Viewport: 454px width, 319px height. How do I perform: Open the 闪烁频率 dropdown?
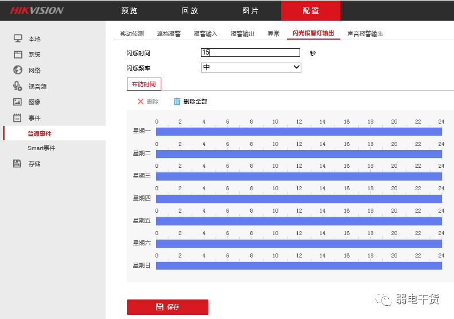coord(251,67)
